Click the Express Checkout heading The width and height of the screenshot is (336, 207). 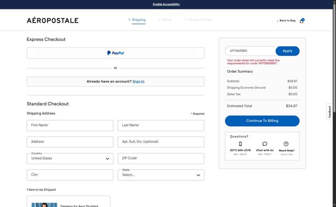click(x=46, y=39)
